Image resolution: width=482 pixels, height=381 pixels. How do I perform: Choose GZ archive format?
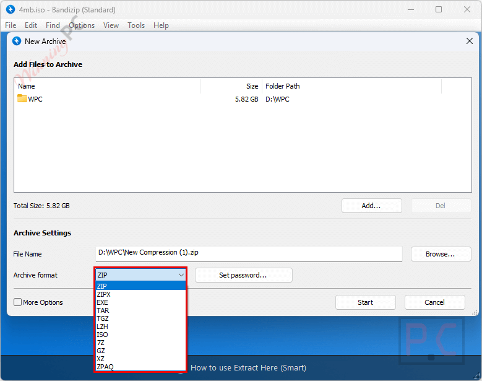click(x=141, y=351)
